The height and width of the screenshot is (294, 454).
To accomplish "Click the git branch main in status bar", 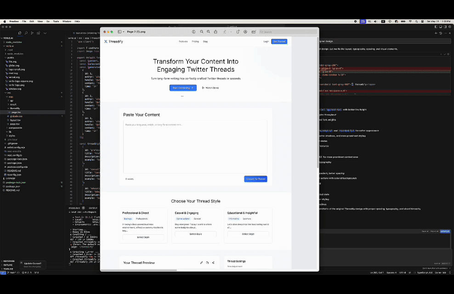I will (x=11, y=272).
